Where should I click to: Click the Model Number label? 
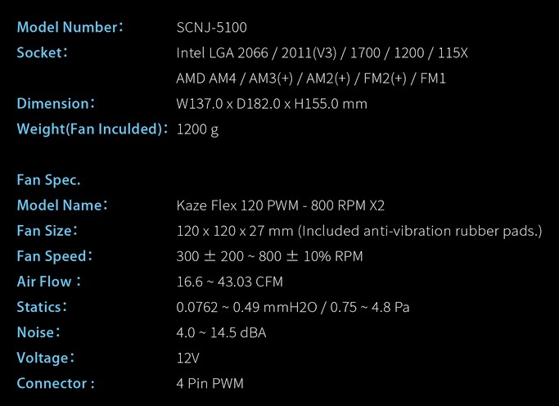(x=69, y=27)
